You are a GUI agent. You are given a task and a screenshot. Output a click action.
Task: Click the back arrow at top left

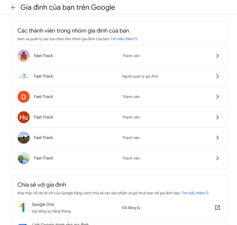tap(13, 7)
